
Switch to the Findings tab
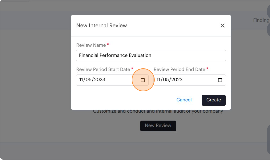click(261, 20)
